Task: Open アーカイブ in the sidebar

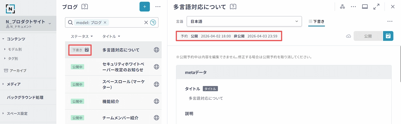Action: point(18,71)
